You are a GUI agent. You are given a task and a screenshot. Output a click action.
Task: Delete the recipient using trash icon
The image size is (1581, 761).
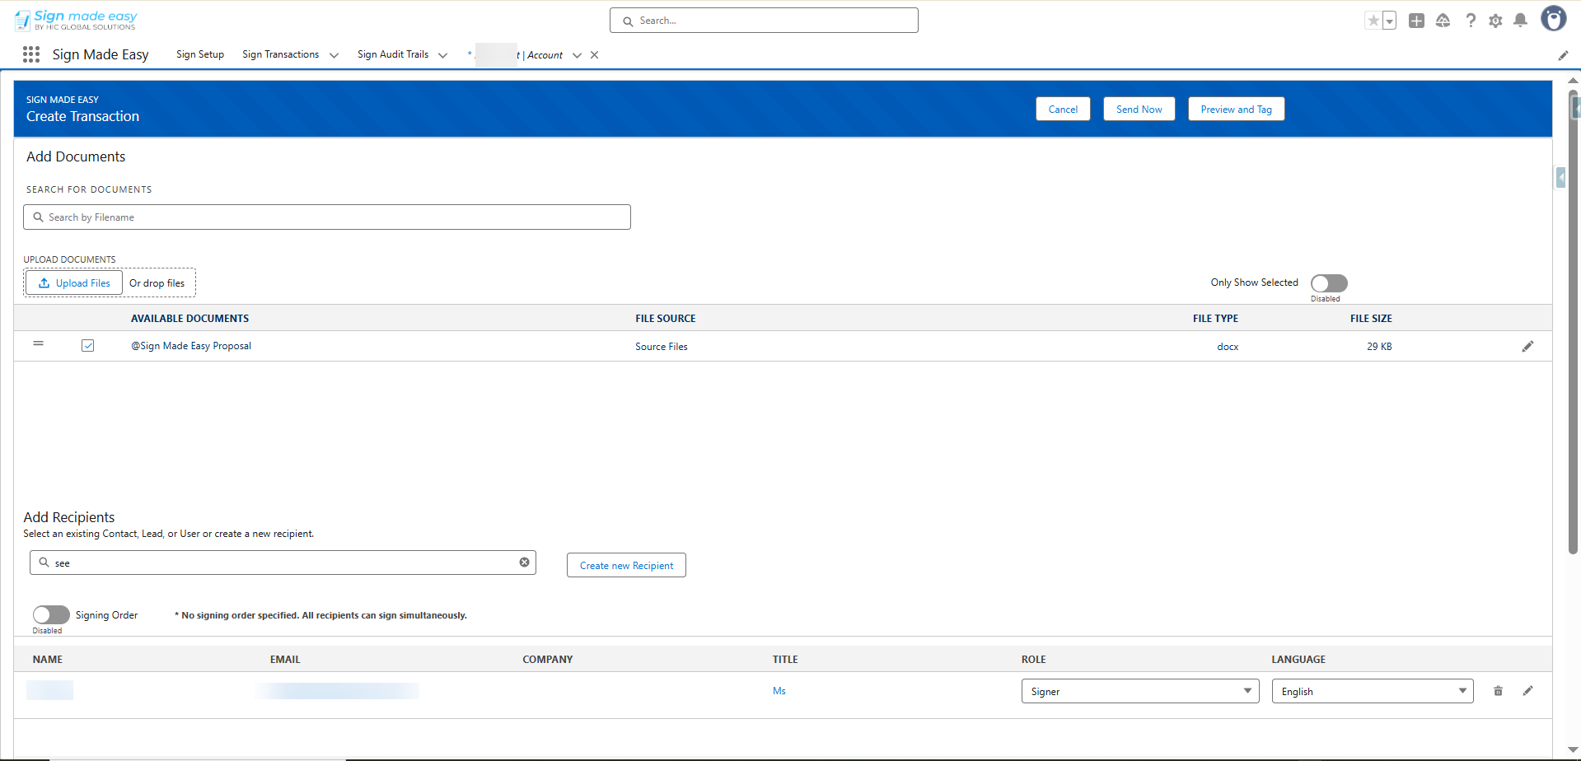point(1498,691)
